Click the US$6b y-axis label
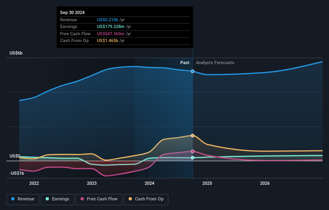The image size is (329, 210). pyautogui.click(x=16, y=53)
